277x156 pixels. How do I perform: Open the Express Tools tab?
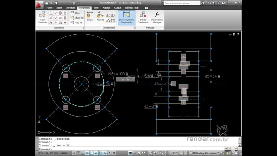point(132,8)
